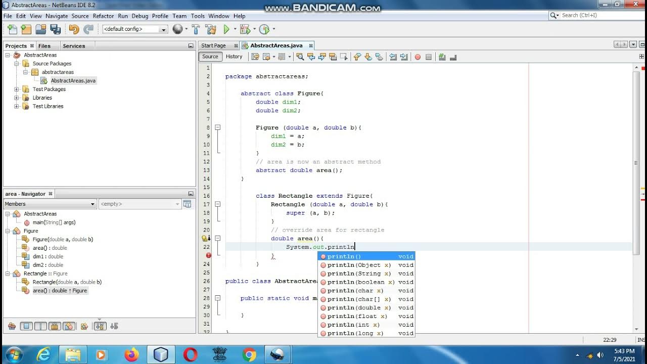The image size is (647, 364).
Task: Collapse the Figure constructor code fold
Action: point(218,127)
